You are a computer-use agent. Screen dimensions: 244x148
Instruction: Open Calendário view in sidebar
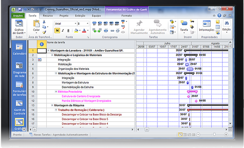click(x=19, y=49)
